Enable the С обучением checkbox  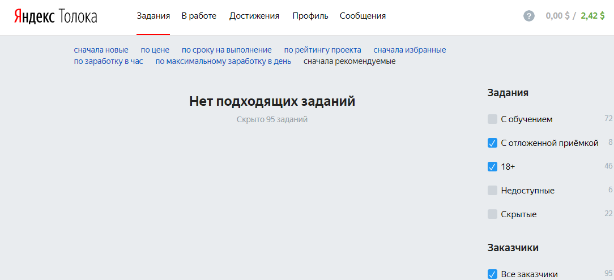(492, 119)
